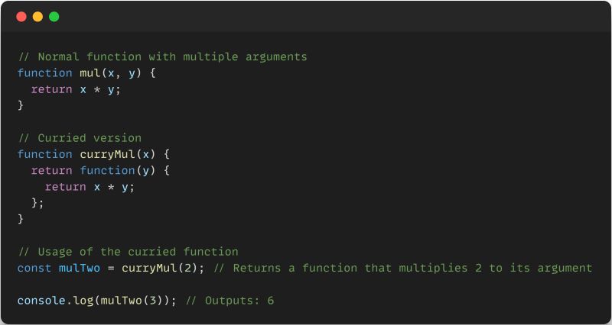Click the 'mulTwo' variable in the const declaration
This screenshot has height=325, width=612.
80,269
